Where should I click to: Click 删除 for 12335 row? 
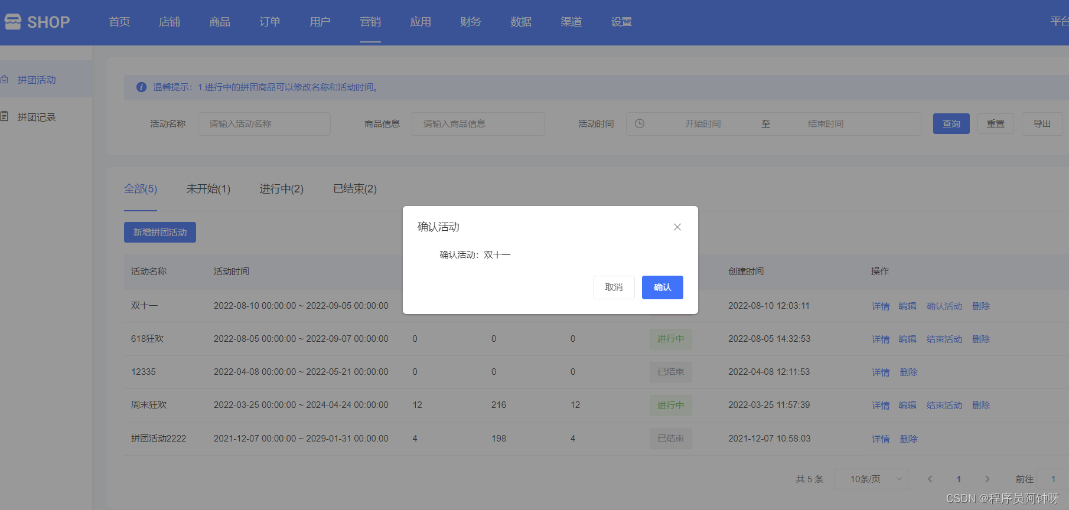(908, 372)
